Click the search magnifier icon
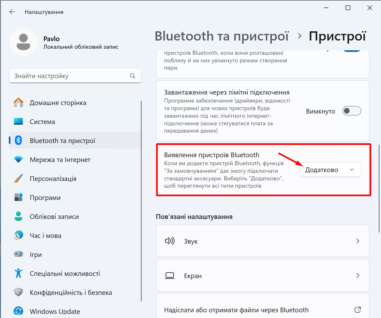The width and height of the screenshot is (381, 318). (133, 76)
